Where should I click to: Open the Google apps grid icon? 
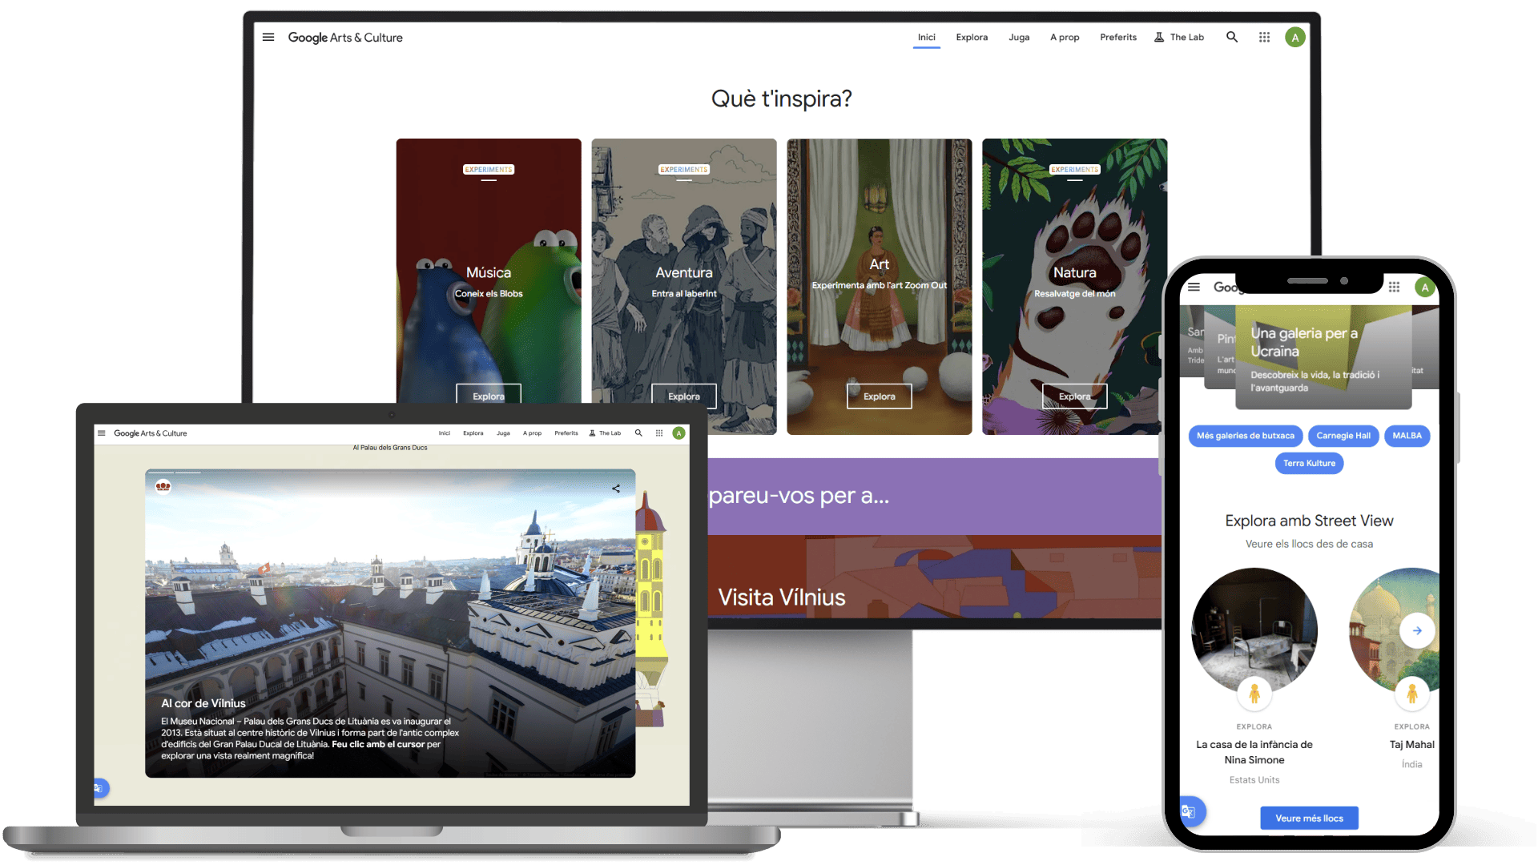1264,37
